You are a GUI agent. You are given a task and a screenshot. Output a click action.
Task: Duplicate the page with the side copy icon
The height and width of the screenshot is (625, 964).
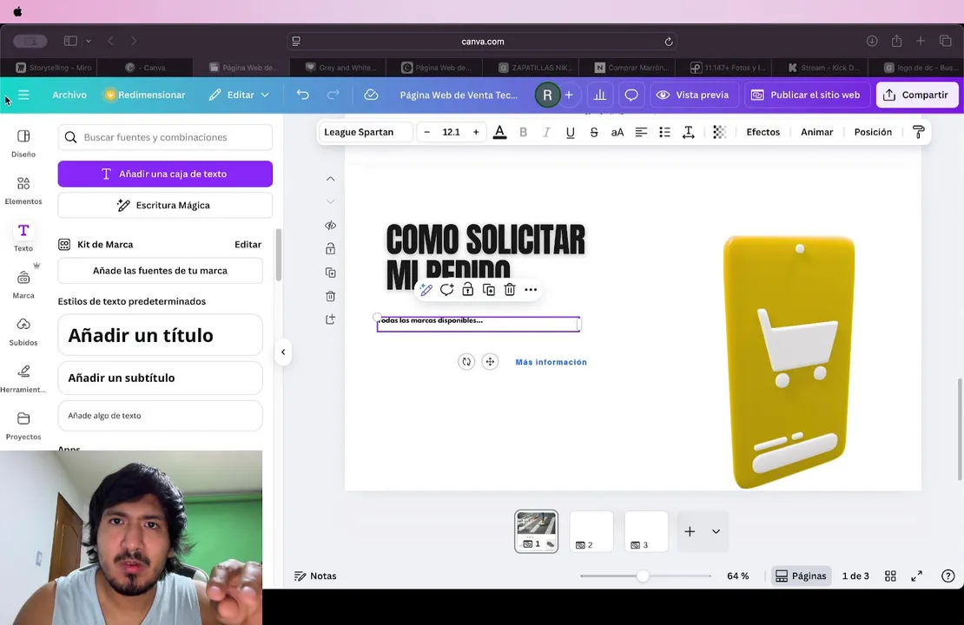point(330,273)
